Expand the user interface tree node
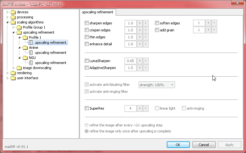Viewport: 246px width, 153px height. click(7, 78)
